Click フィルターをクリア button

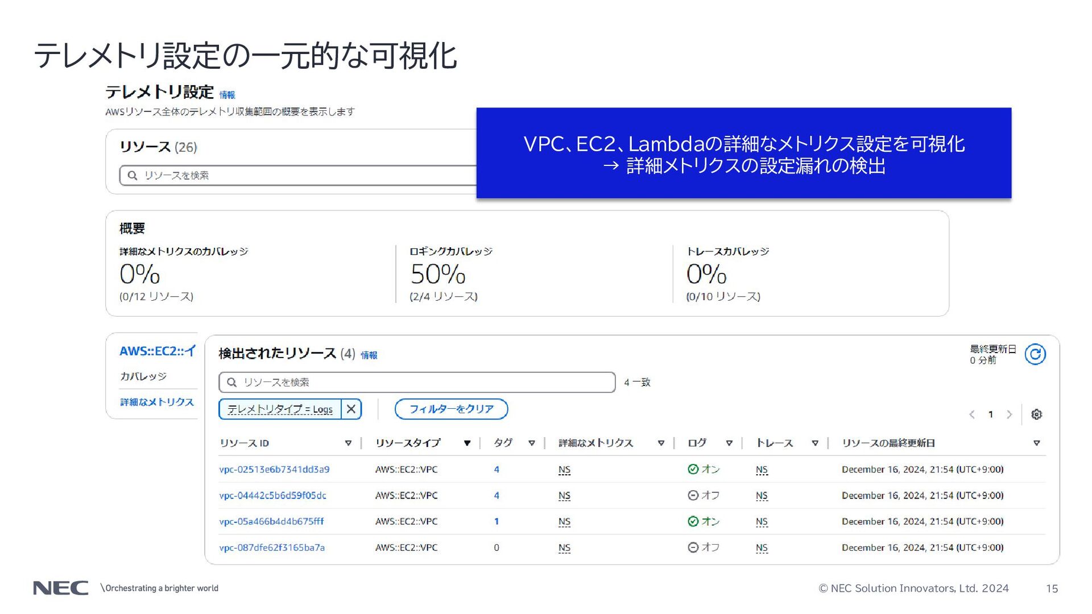click(451, 409)
